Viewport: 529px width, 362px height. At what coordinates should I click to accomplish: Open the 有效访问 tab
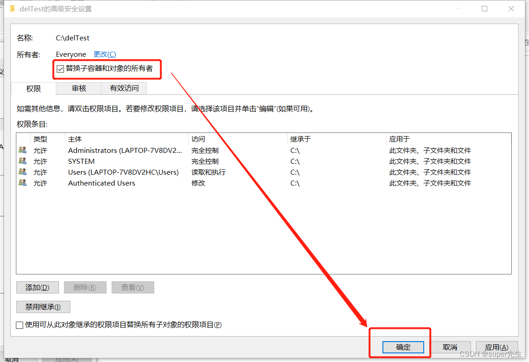(x=124, y=88)
